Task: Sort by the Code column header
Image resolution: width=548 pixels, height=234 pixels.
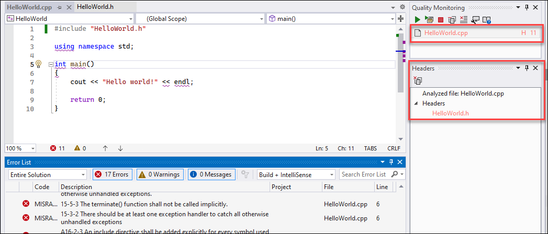Action: click(x=42, y=187)
